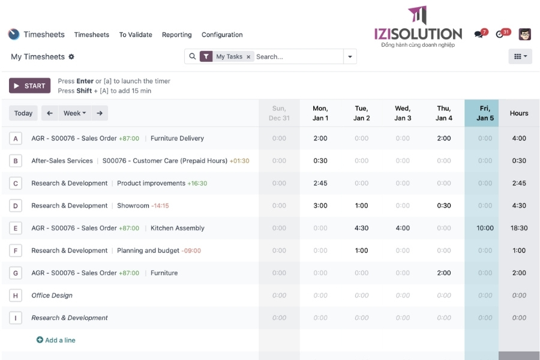Toggle timer on letter E row button
The image size is (540, 360).
(16, 228)
